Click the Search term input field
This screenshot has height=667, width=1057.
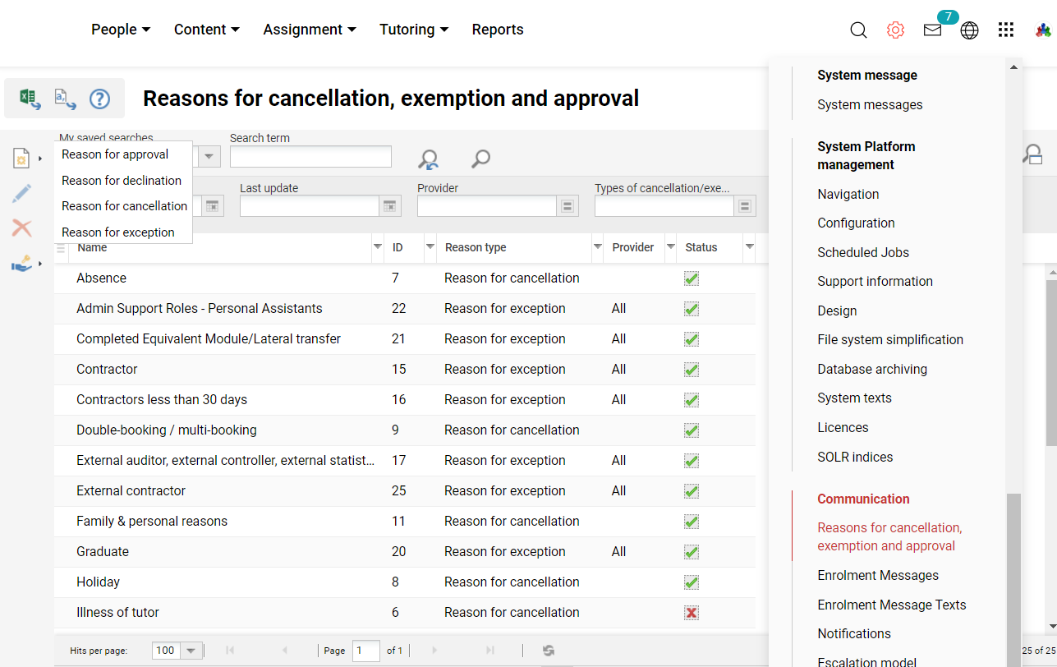(x=310, y=157)
